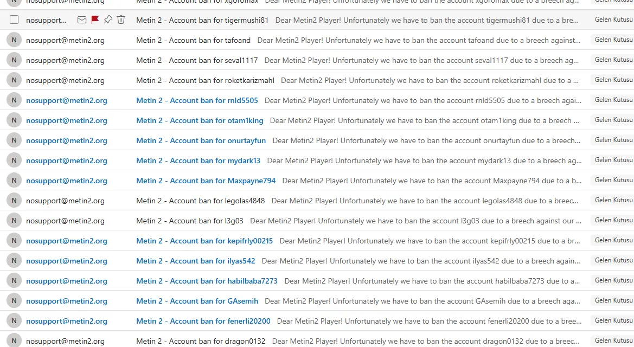Select the tafoand email via its avatar

pos(14,40)
